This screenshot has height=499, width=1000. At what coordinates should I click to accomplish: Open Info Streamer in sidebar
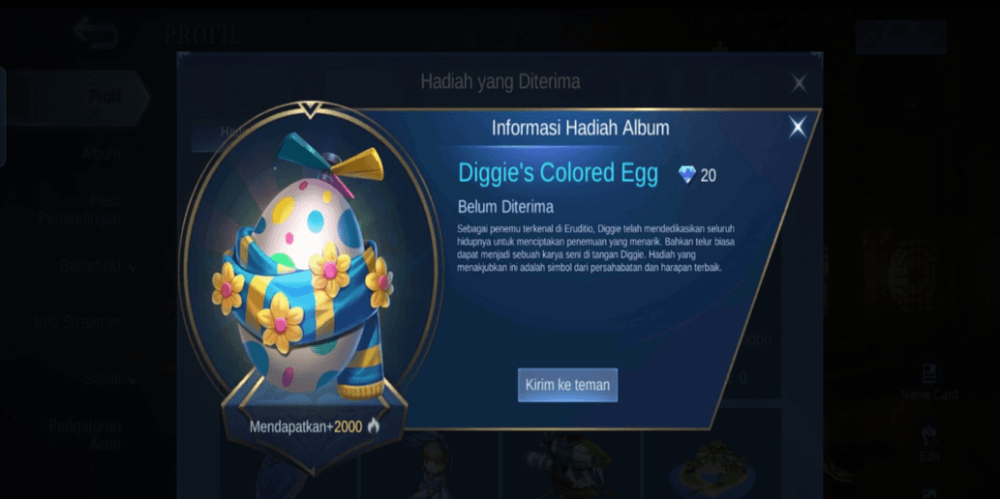tap(77, 322)
